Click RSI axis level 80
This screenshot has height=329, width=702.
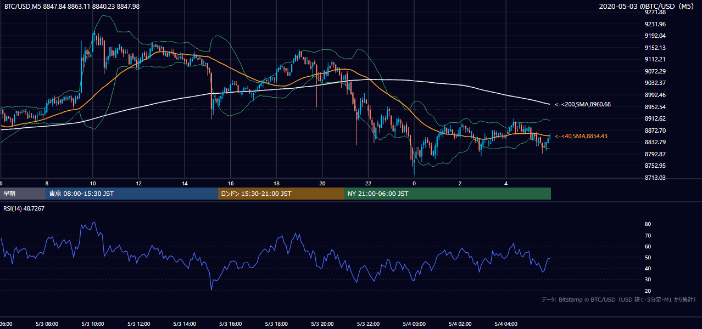pyautogui.click(x=648, y=224)
